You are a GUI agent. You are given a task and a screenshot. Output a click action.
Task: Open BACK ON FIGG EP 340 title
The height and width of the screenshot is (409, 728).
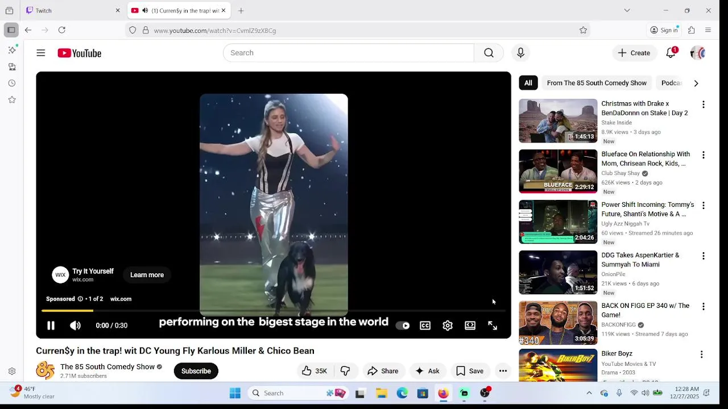[645, 310]
